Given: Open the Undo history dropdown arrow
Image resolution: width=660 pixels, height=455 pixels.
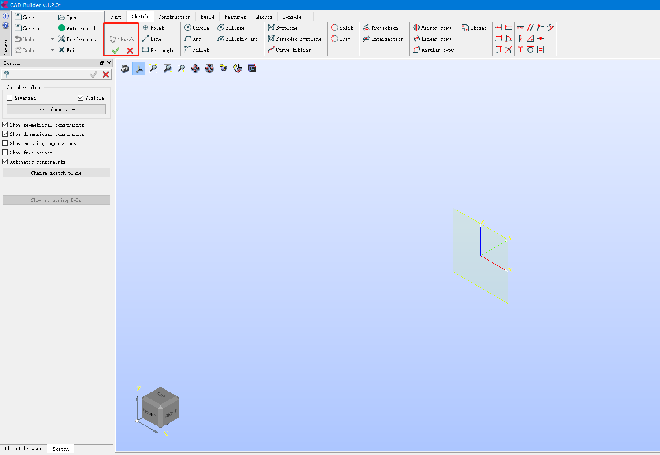Looking at the screenshot, I should [x=52, y=39].
